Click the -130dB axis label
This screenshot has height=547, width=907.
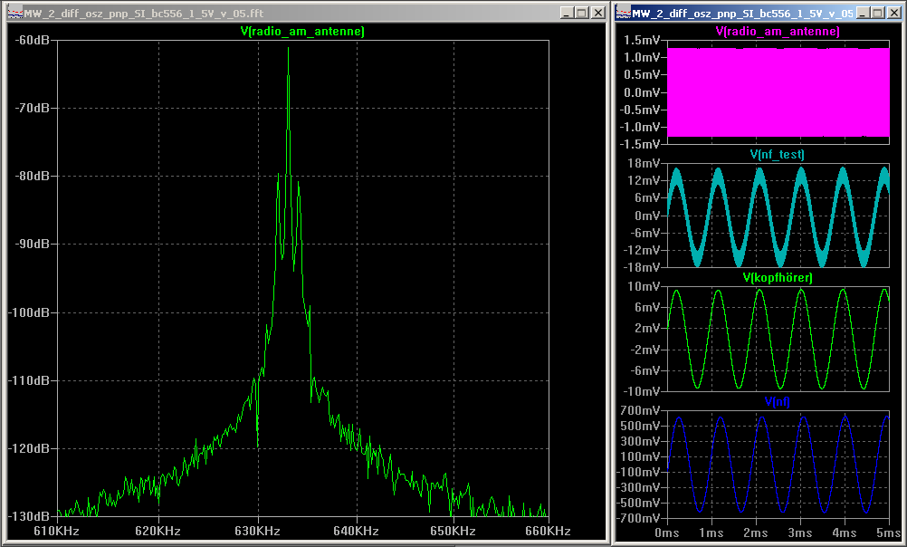coord(30,515)
